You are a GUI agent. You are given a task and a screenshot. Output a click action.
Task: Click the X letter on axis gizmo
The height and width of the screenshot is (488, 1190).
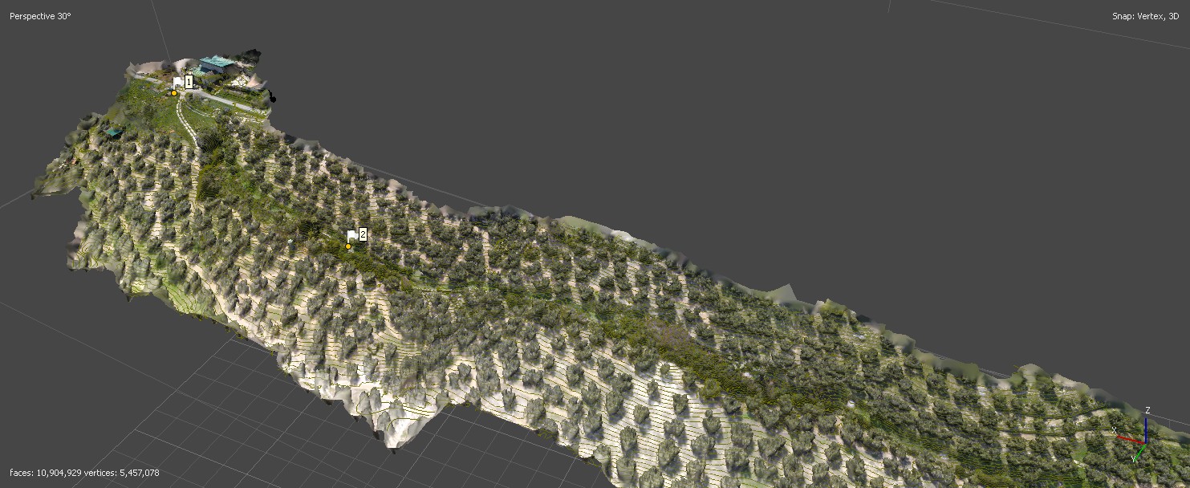point(1115,431)
